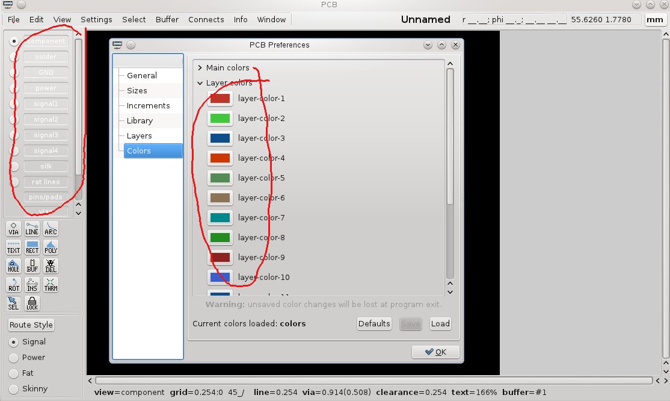Click the Defaults button
The width and height of the screenshot is (670, 401).
click(x=374, y=323)
